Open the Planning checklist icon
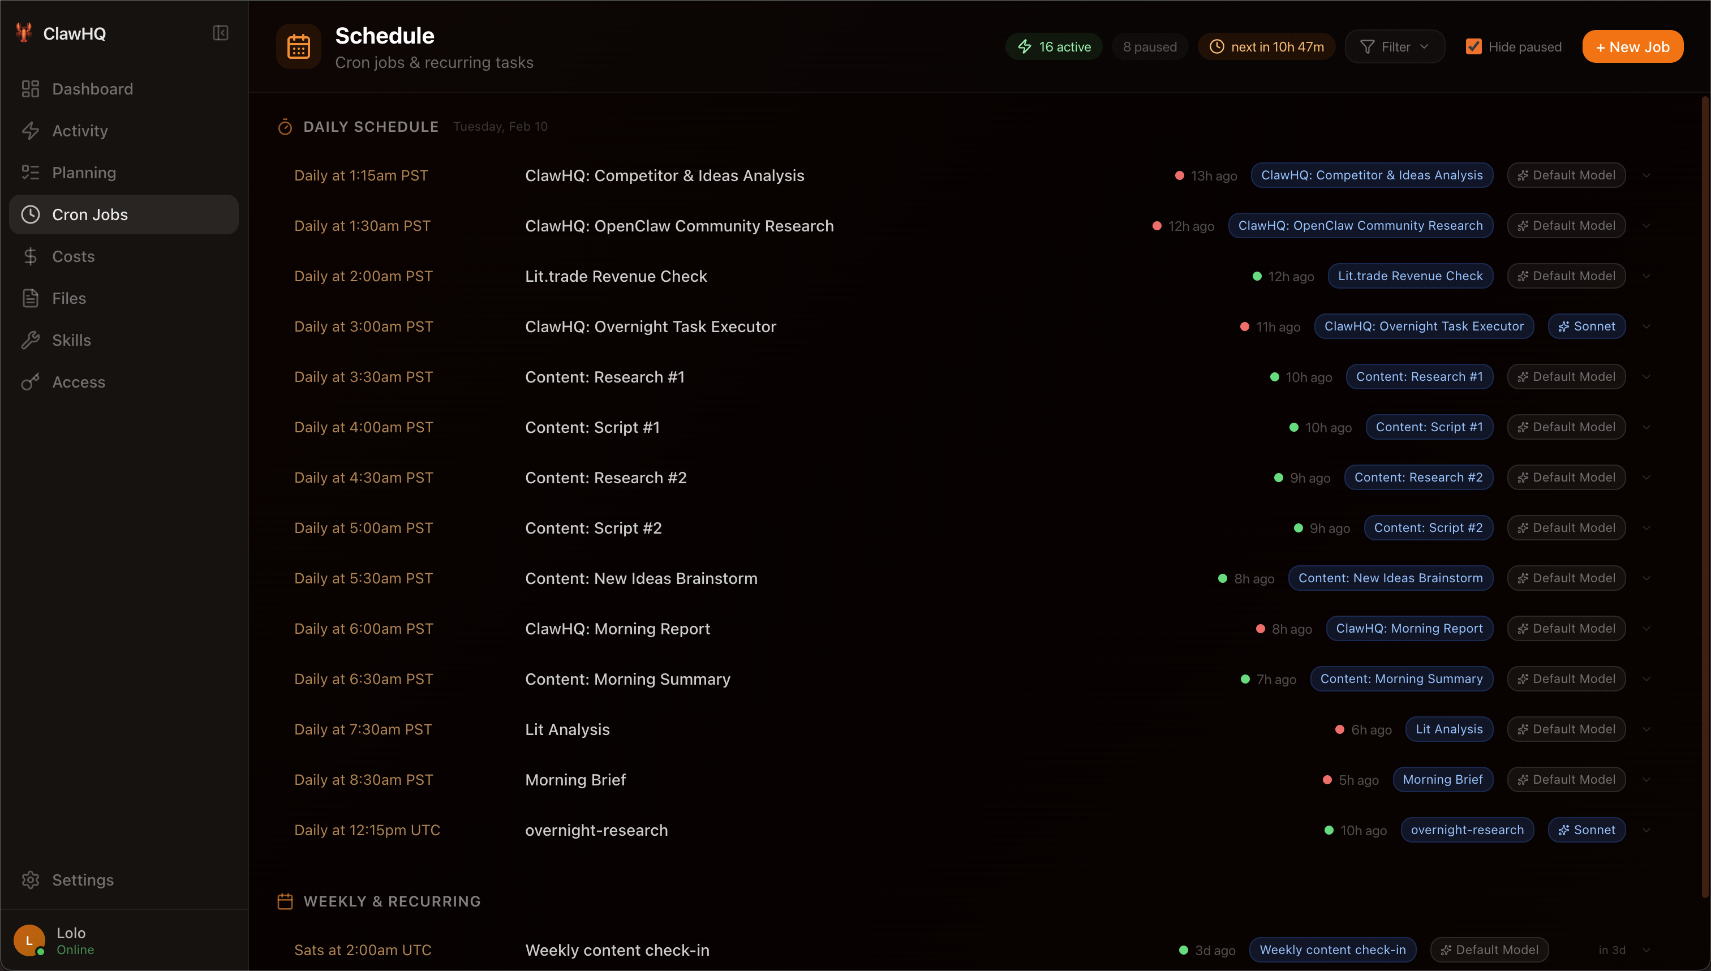 point(31,172)
